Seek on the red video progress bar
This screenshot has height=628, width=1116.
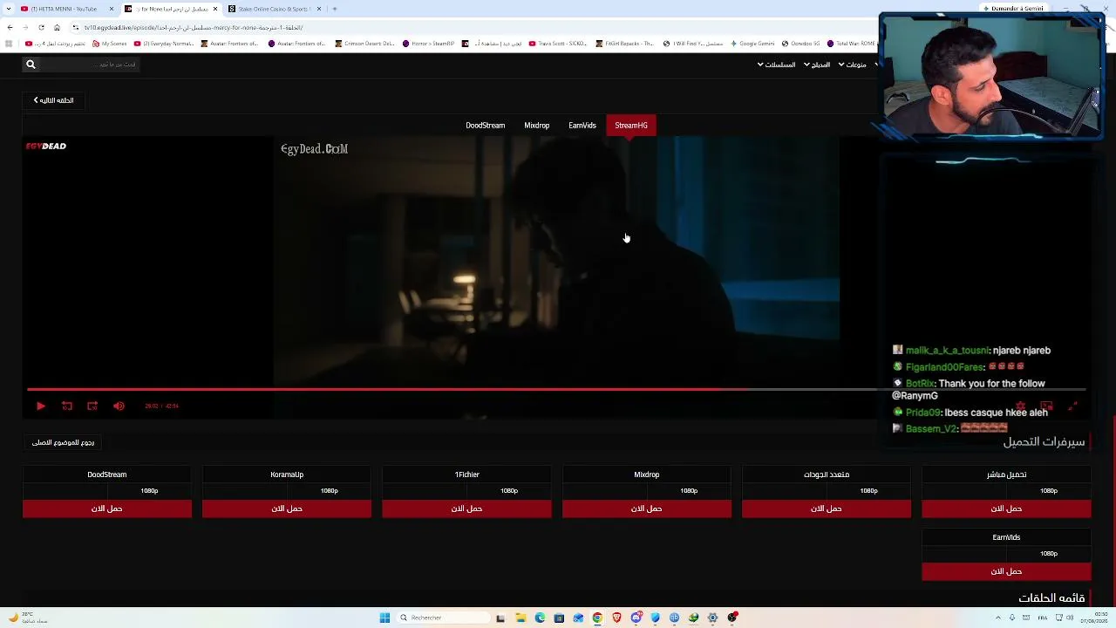coord(556,389)
